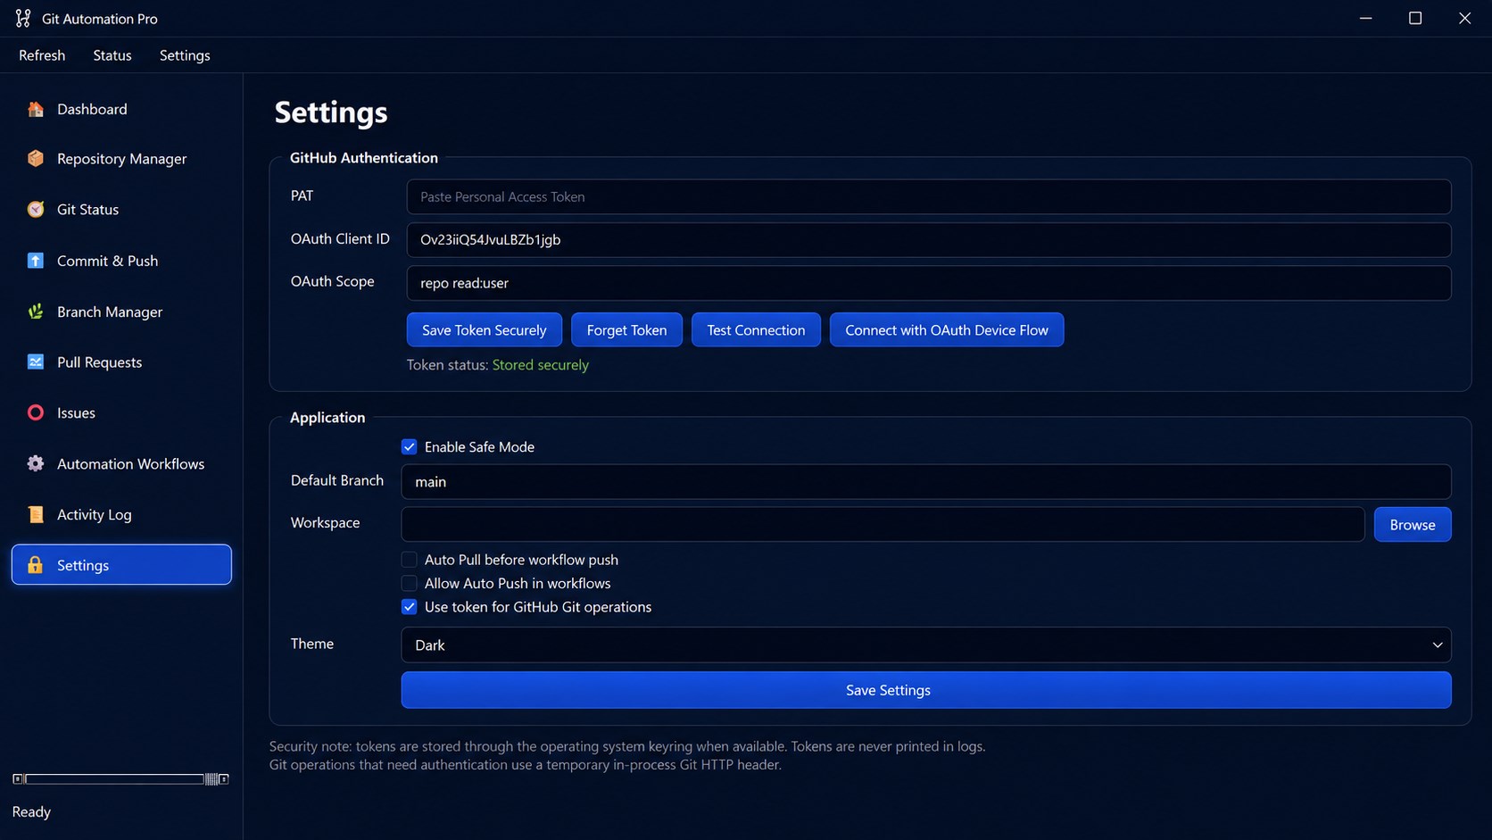The width and height of the screenshot is (1492, 840).
Task: Toggle Enable Safe Mode checkbox
Action: point(409,446)
